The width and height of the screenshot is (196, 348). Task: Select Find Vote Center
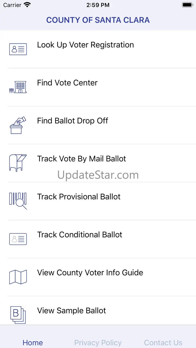coord(67,83)
